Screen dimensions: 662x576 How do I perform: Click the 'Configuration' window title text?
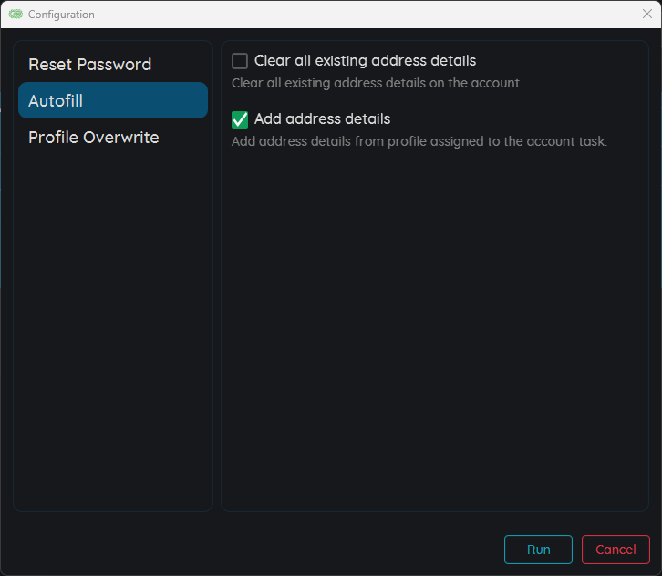[61, 15]
